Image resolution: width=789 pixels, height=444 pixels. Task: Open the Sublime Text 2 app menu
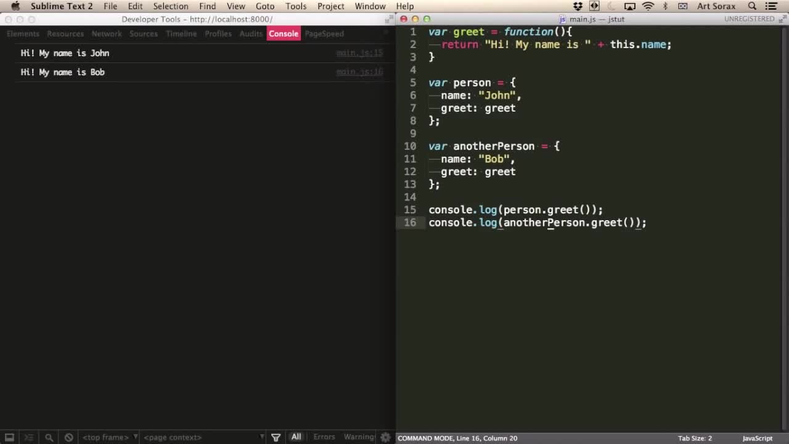tap(62, 6)
